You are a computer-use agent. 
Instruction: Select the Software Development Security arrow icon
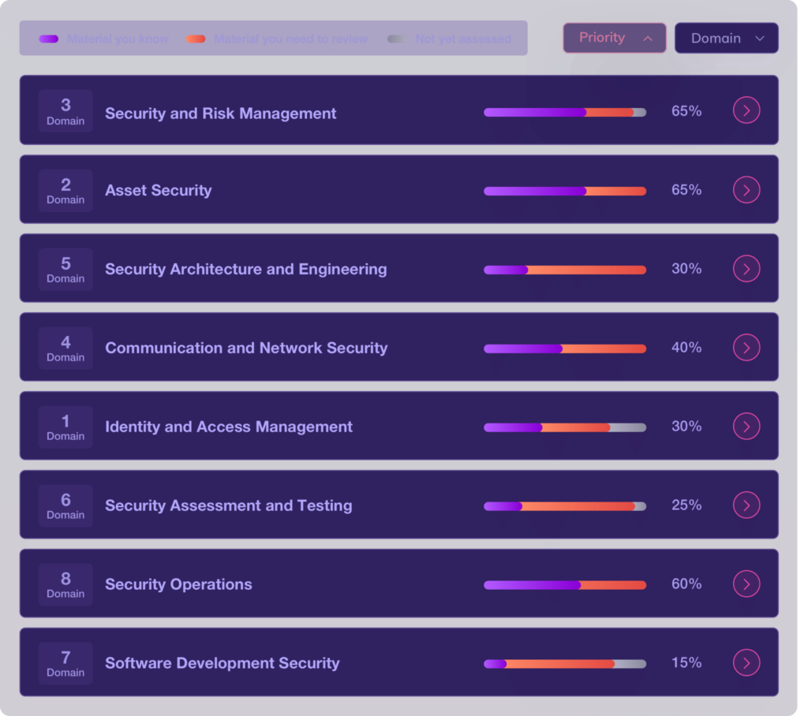point(746,662)
